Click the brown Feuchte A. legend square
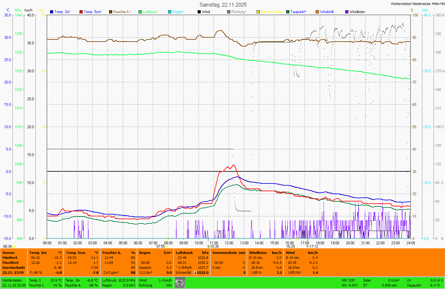The height and width of the screenshot is (289, 445). 111,12
